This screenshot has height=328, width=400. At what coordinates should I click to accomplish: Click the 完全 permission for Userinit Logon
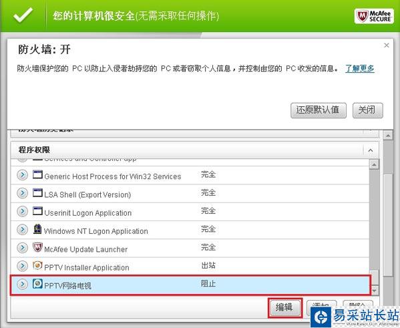tap(208, 210)
